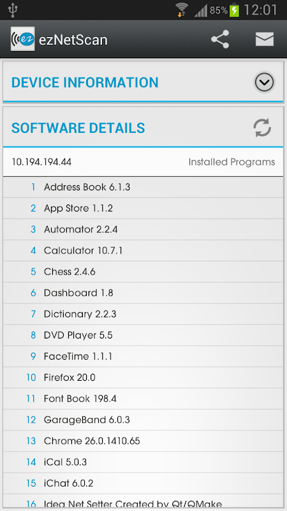This screenshot has width=287, height=511.
Task: Tap Dashboard 1.8 in the list
Action: pyautogui.click(x=143, y=293)
